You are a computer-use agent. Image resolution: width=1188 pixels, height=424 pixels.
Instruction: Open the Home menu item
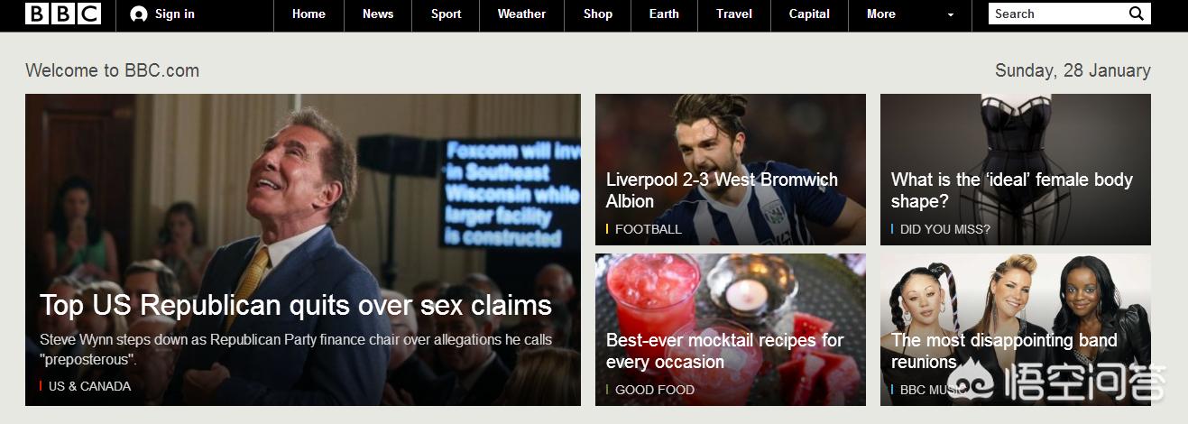click(x=309, y=14)
